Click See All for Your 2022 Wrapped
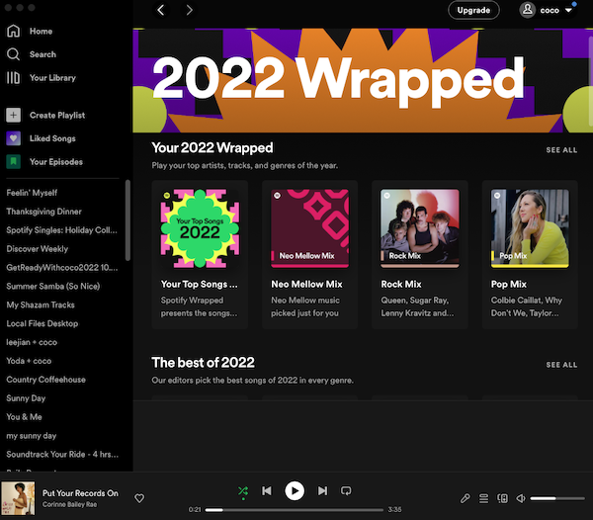 (x=561, y=150)
